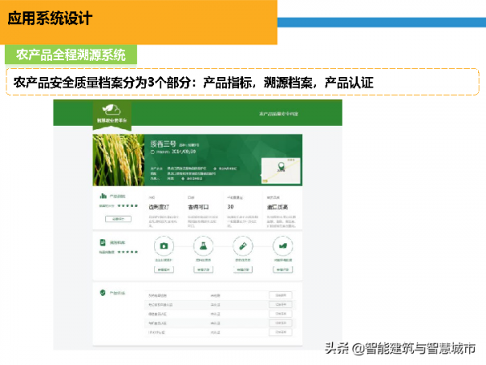
Task: Click the view button under the flask step
Action: point(203,270)
